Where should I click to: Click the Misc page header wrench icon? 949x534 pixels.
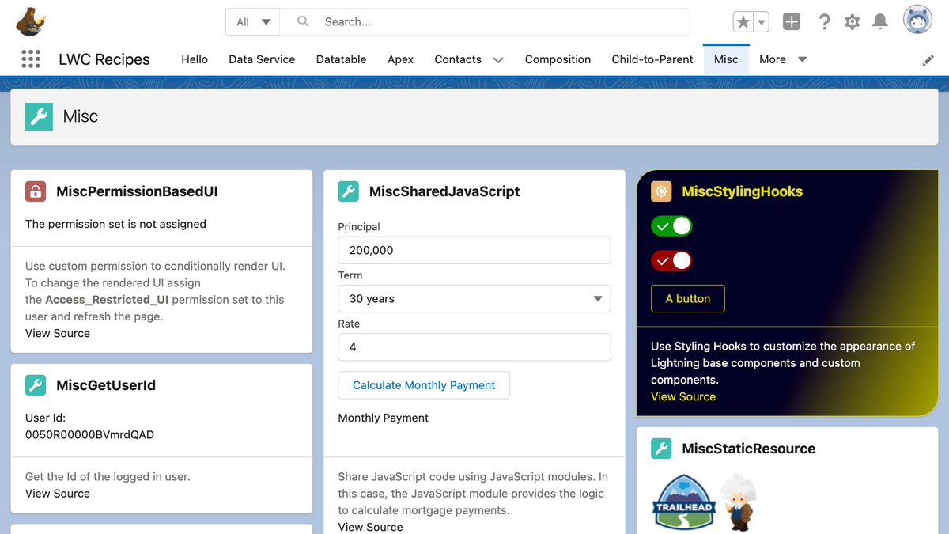coord(39,116)
